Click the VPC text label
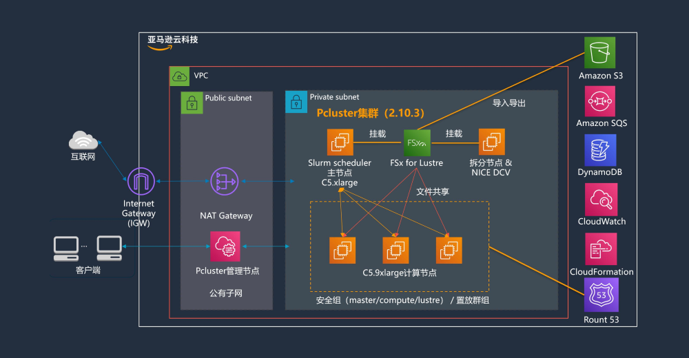Screen dimensions: 689x358 coord(201,76)
